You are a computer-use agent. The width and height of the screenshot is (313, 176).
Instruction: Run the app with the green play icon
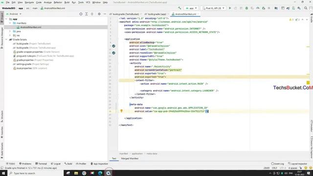click(230, 8)
